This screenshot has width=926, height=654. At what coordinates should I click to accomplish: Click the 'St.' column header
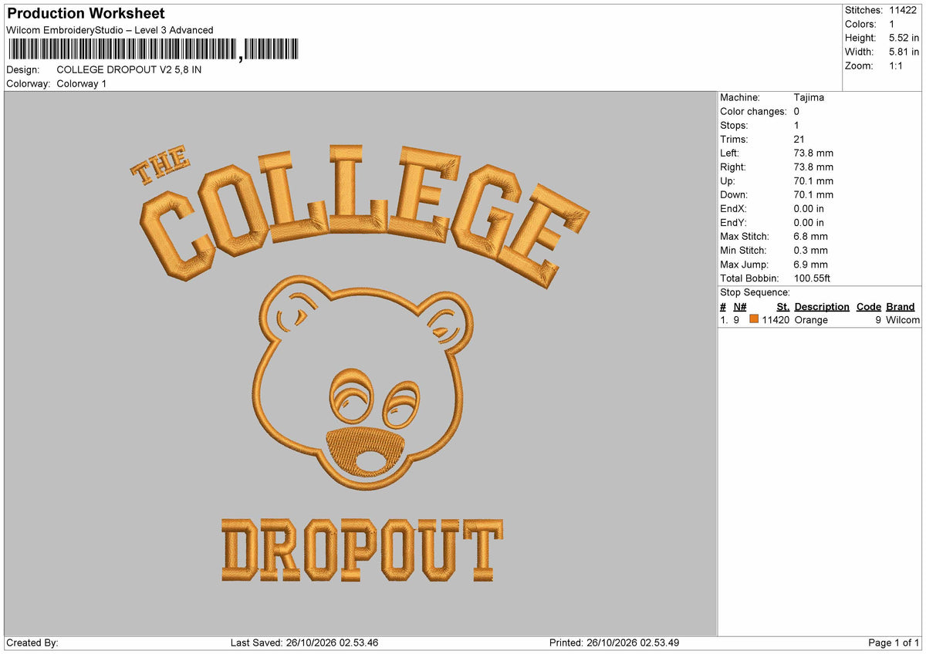click(x=783, y=306)
